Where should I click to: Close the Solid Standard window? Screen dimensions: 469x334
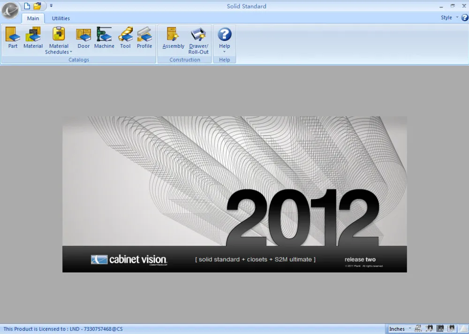[464, 6]
